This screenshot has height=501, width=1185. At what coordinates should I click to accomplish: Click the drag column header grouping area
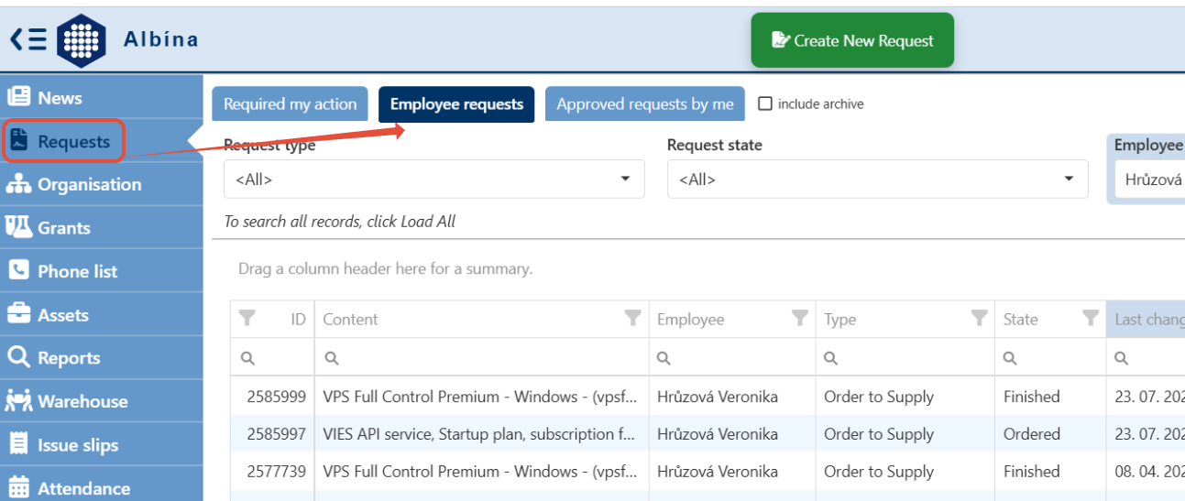[385, 269]
